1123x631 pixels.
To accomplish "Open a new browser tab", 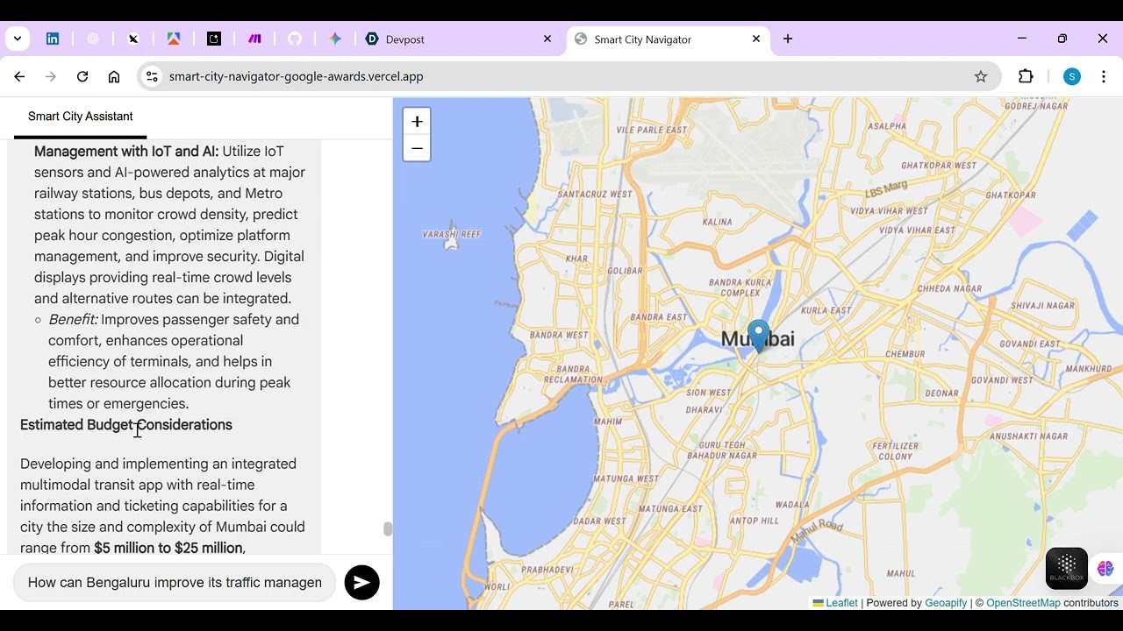I will click(x=788, y=39).
